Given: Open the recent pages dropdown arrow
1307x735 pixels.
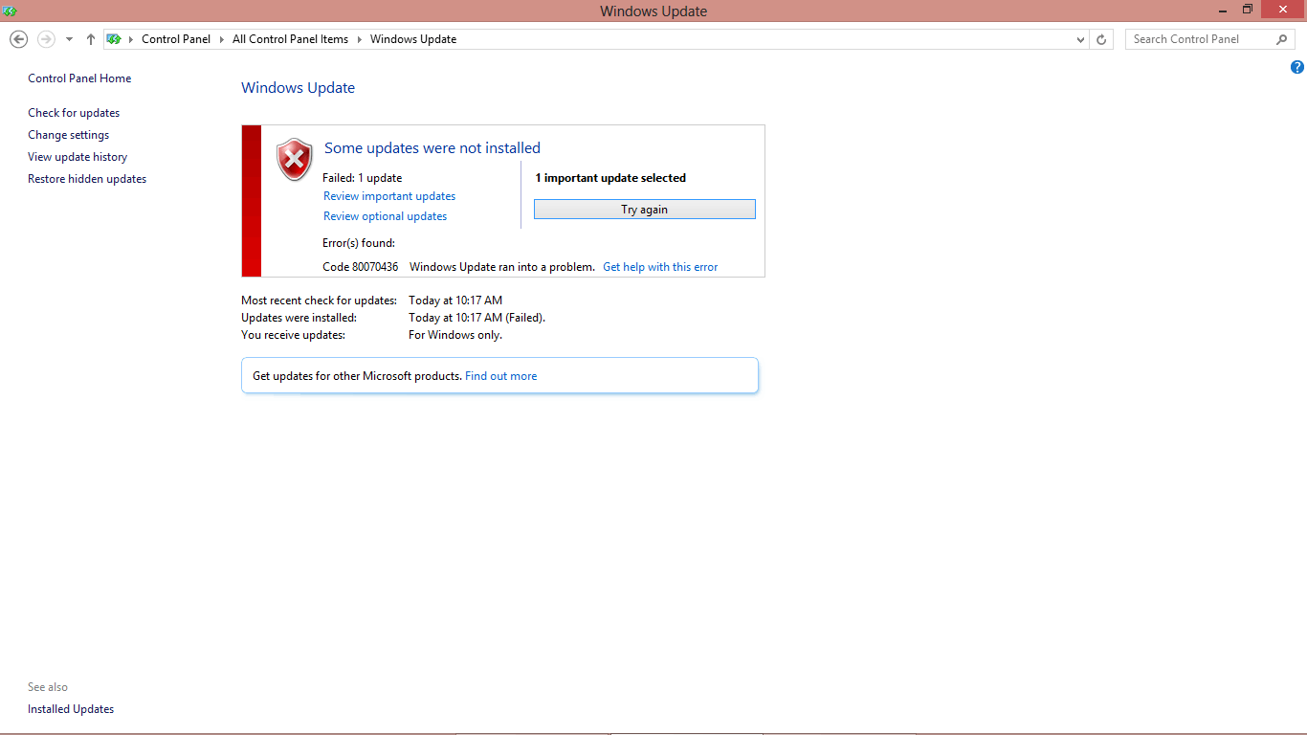Looking at the screenshot, I should pos(68,38).
